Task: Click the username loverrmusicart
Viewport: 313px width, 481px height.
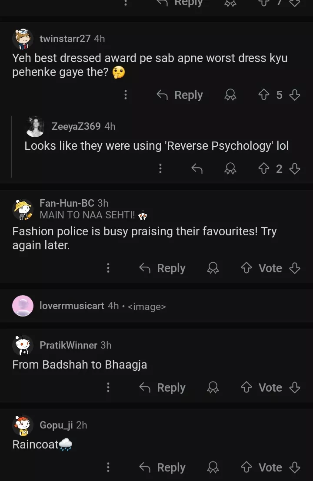Action: 71,306
